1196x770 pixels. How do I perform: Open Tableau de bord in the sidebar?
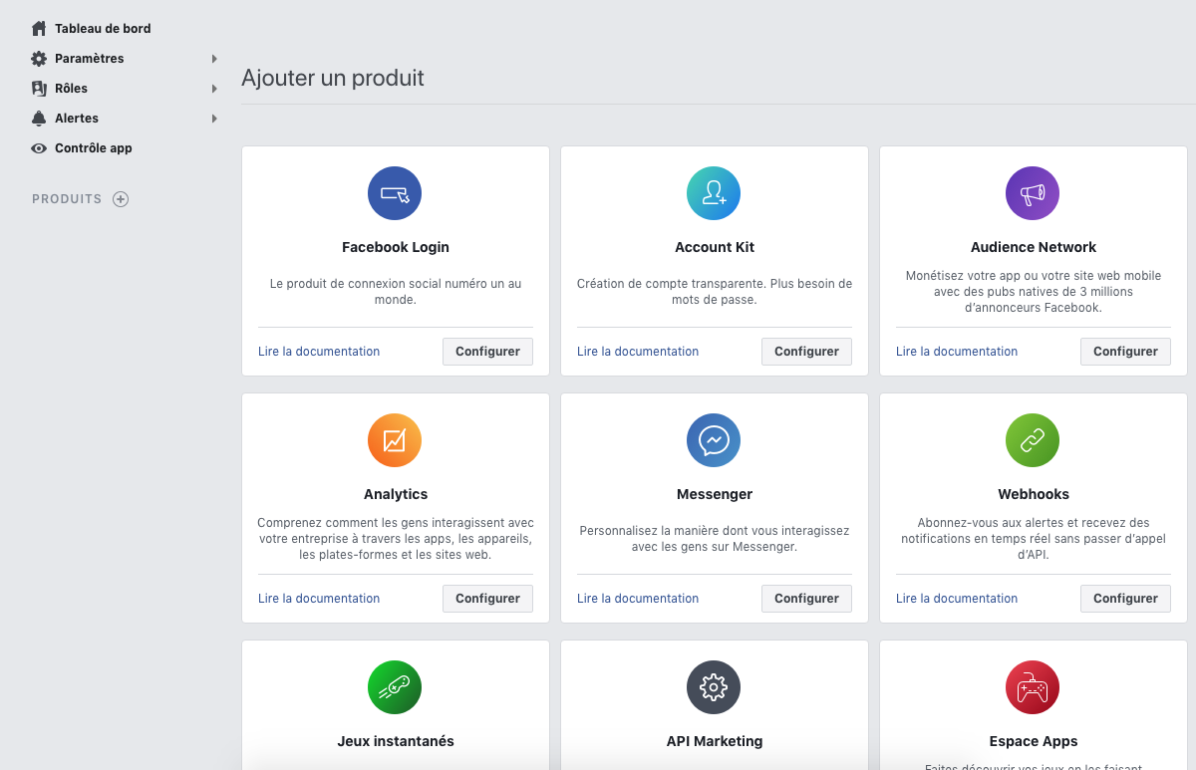[x=103, y=29]
